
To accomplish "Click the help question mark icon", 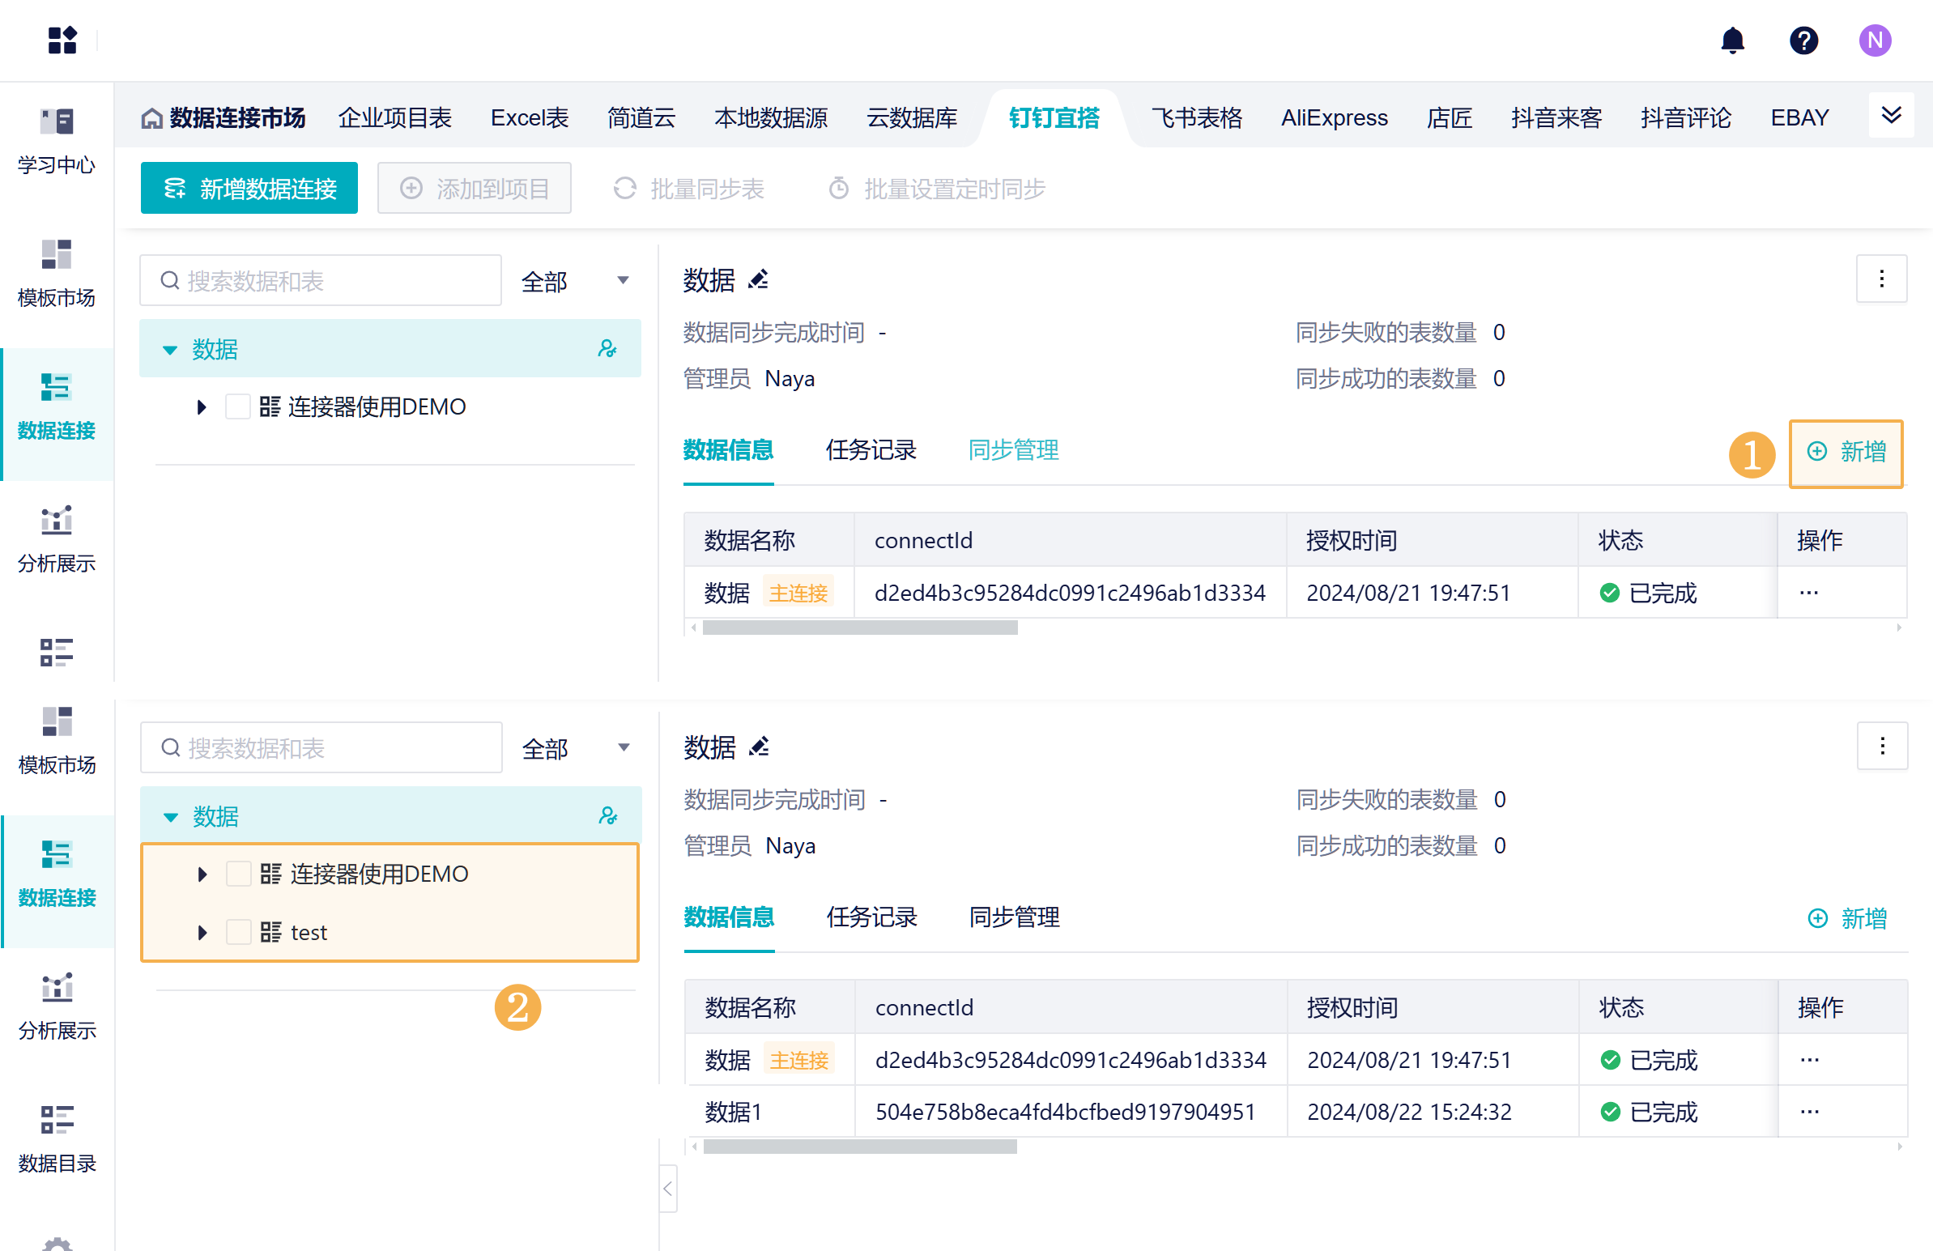I will pos(1803,40).
